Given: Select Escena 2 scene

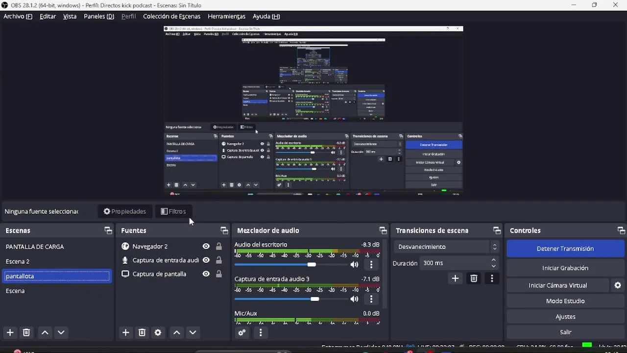Looking at the screenshot, I should coord(57,261).
